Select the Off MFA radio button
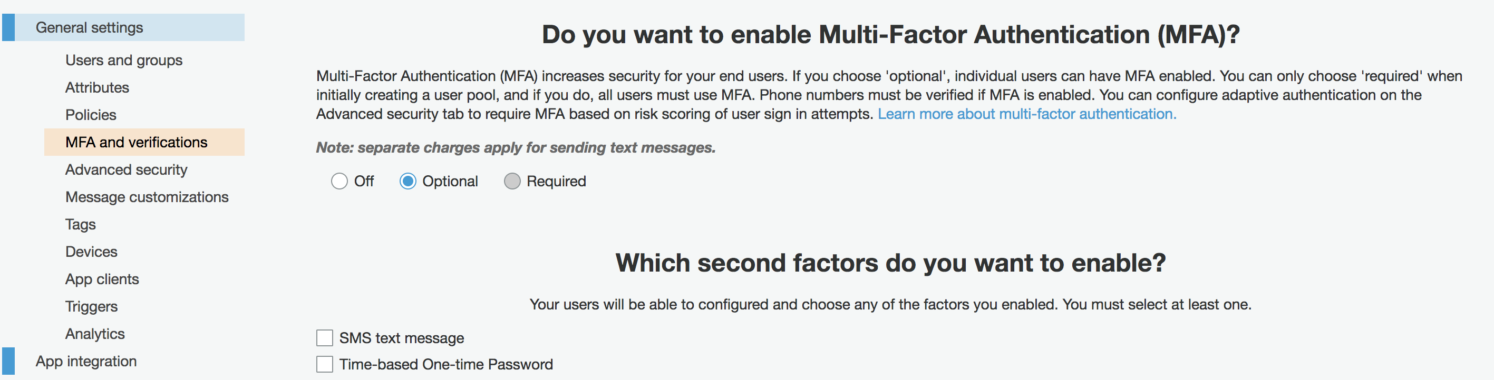Image resolution: width=1494 pixels, height=380 pixels. (340, 181)
